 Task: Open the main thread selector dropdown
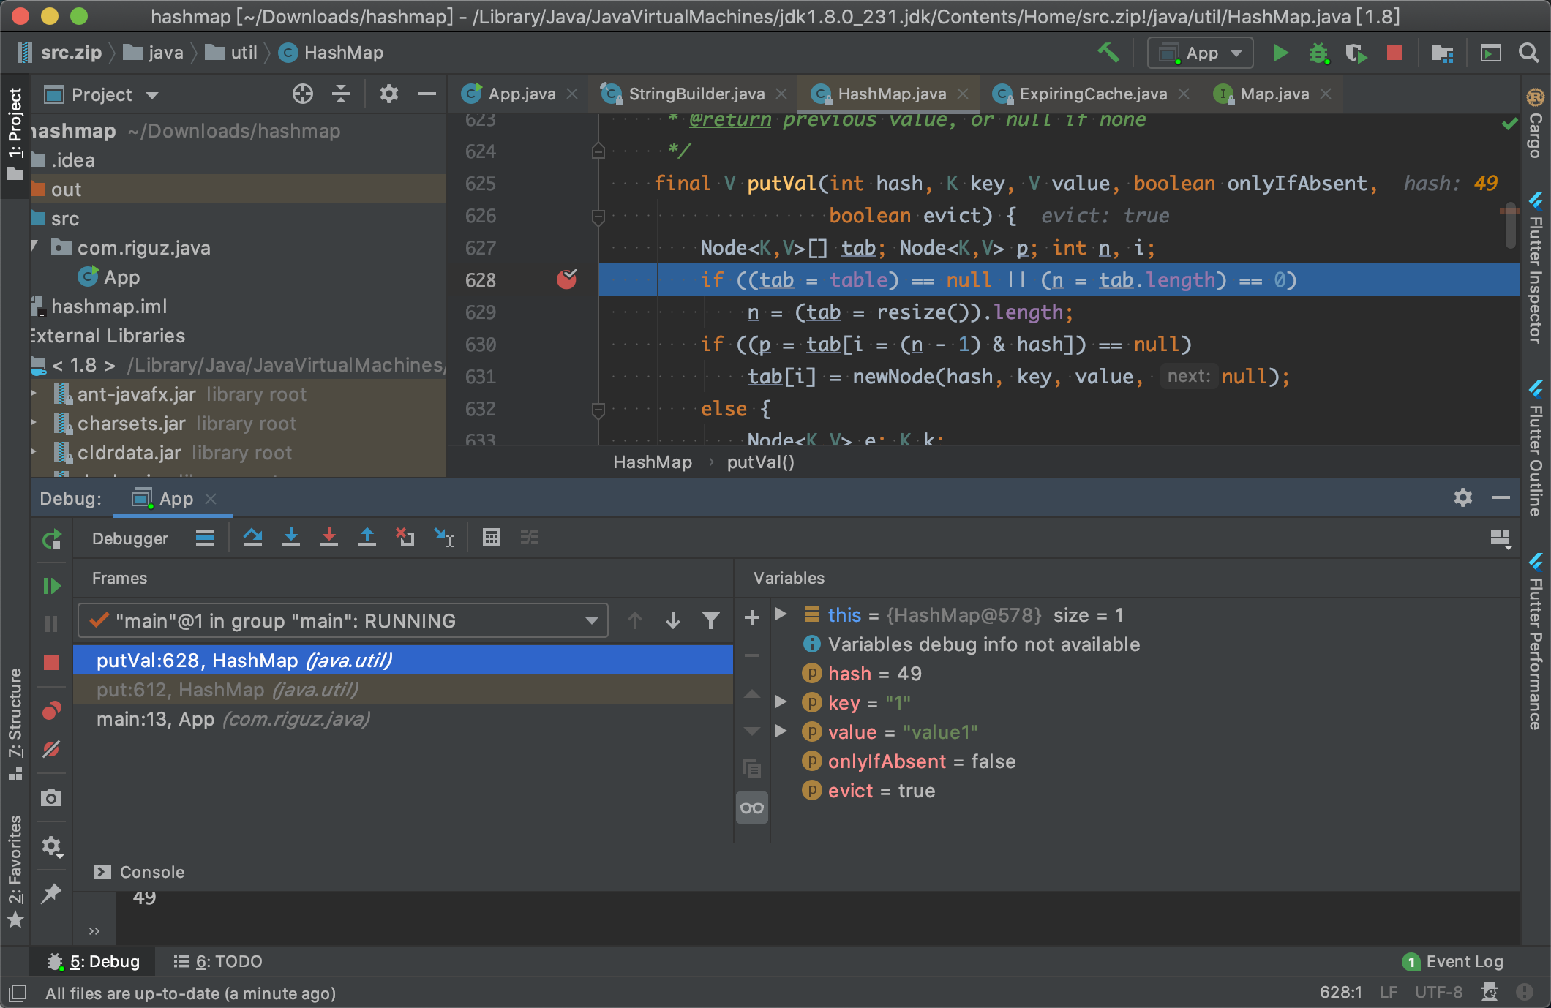point(590,620)
